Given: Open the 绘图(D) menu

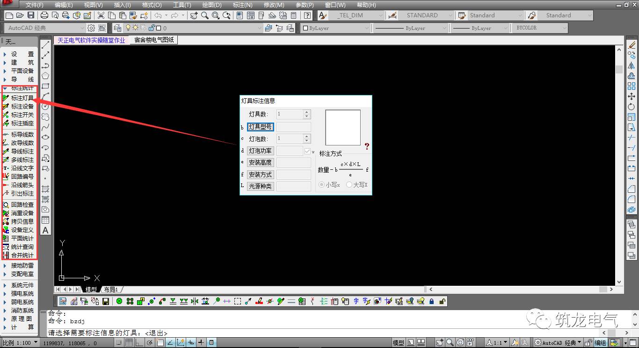Looking at the screenshot, I should pos(212,5).
